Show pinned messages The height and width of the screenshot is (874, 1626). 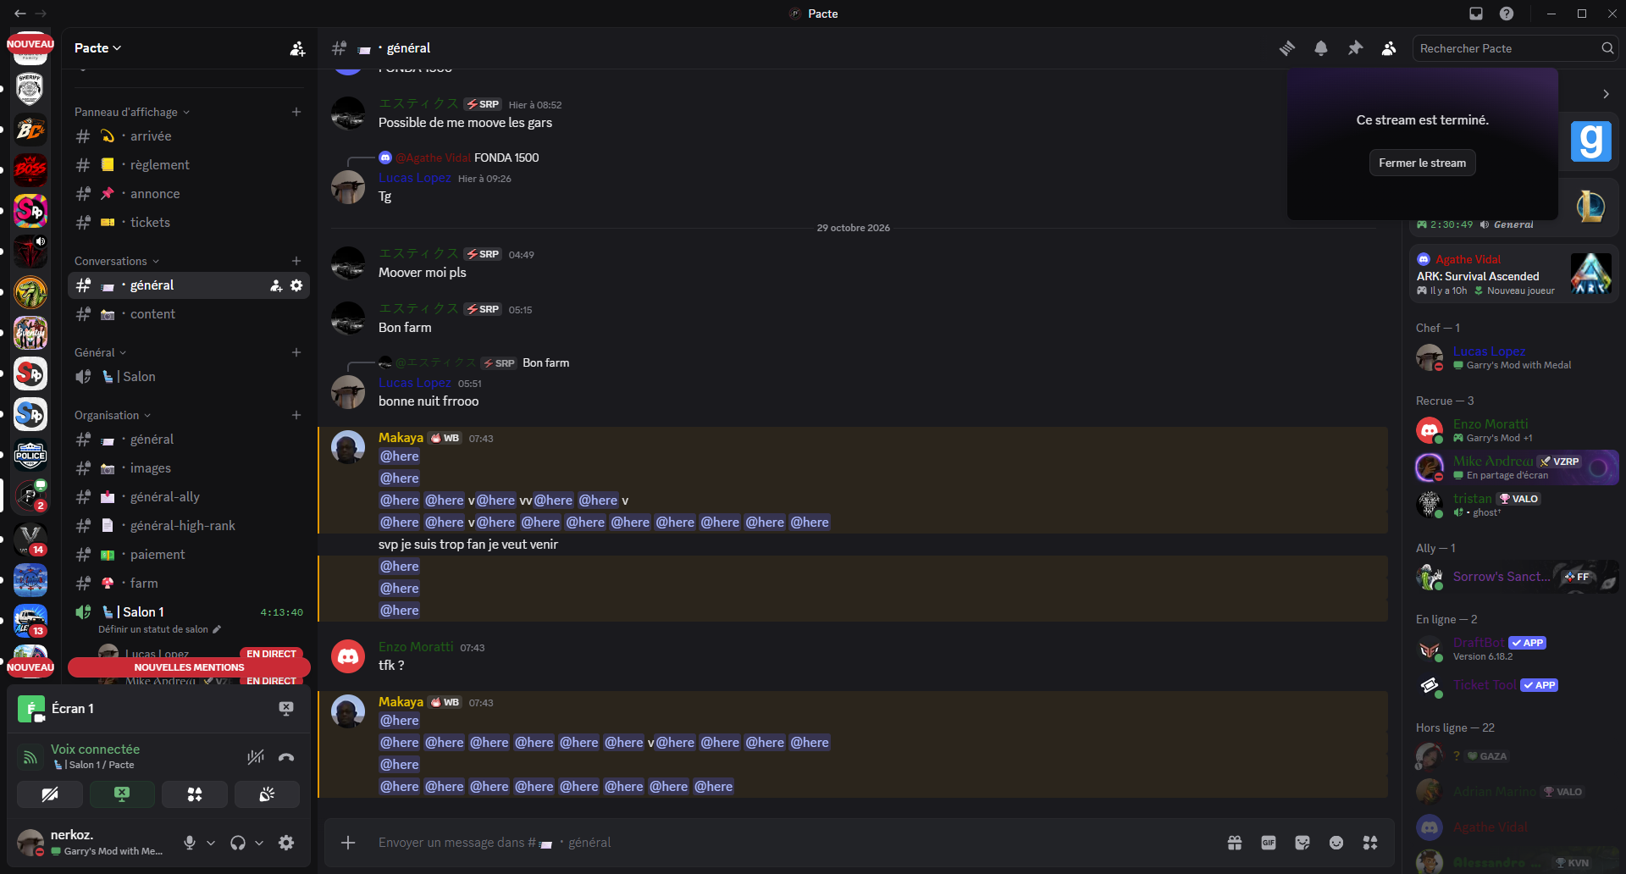[x=1355, y=48]
